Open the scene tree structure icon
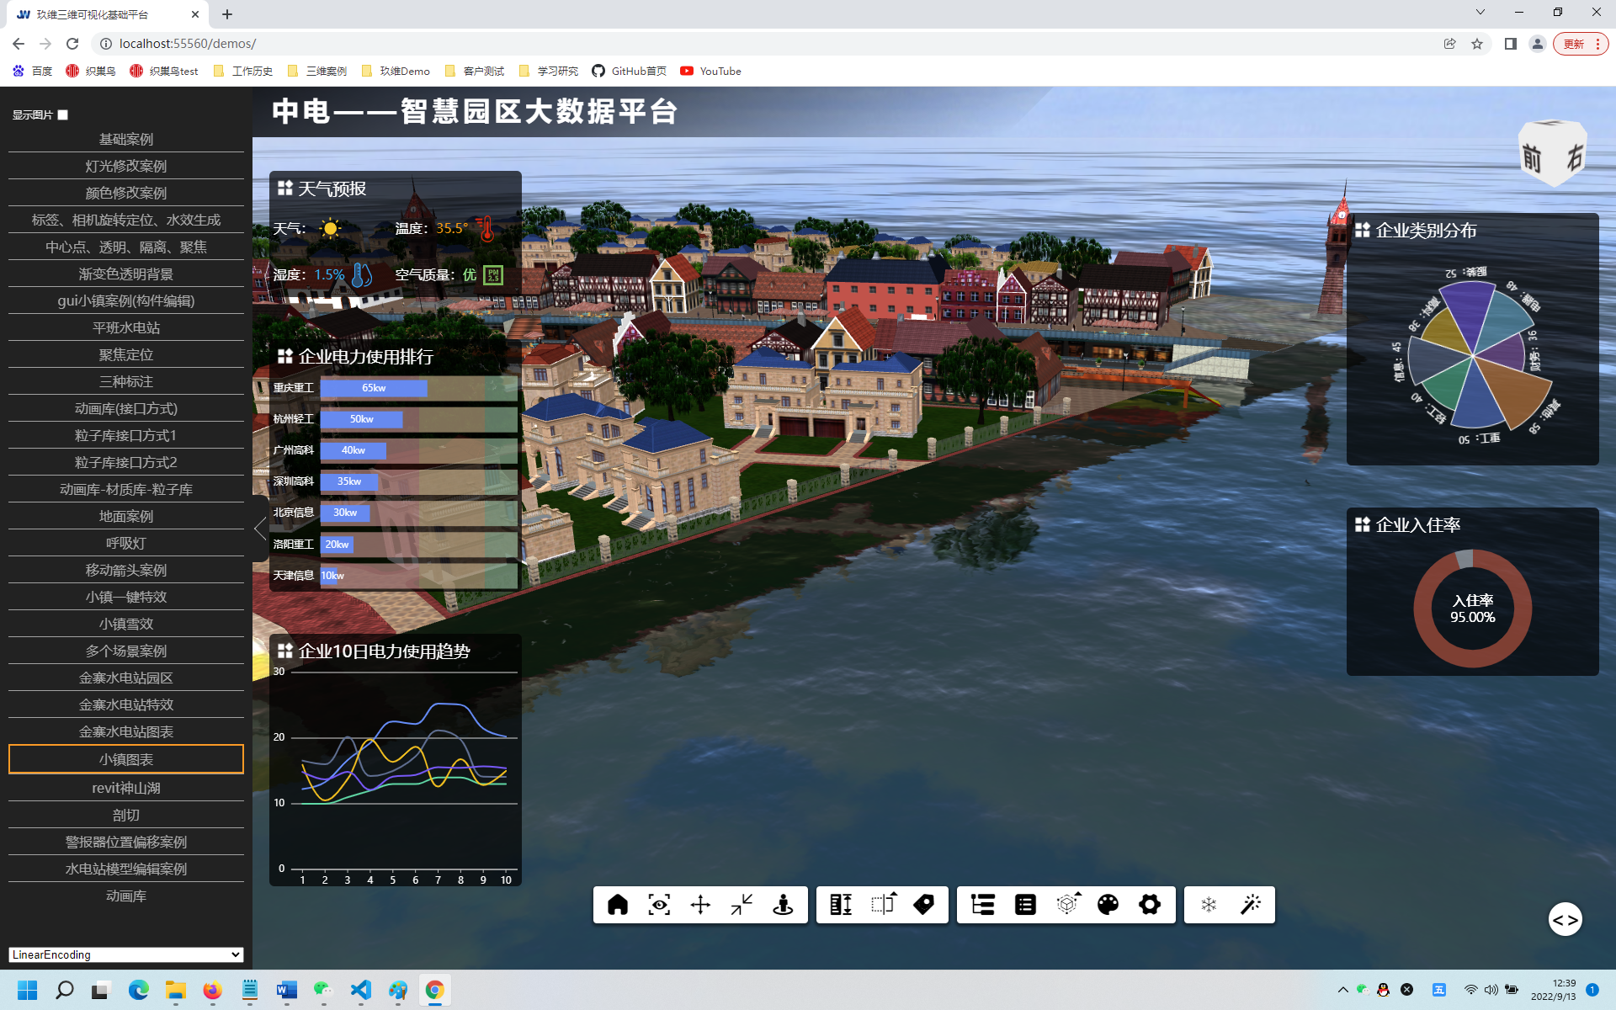Image resolution: width=1616 pixels, height=1010 pixels. tap(983, 905)
